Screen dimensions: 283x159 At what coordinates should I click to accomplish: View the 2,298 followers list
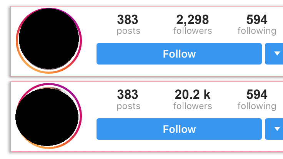(193, 25)
